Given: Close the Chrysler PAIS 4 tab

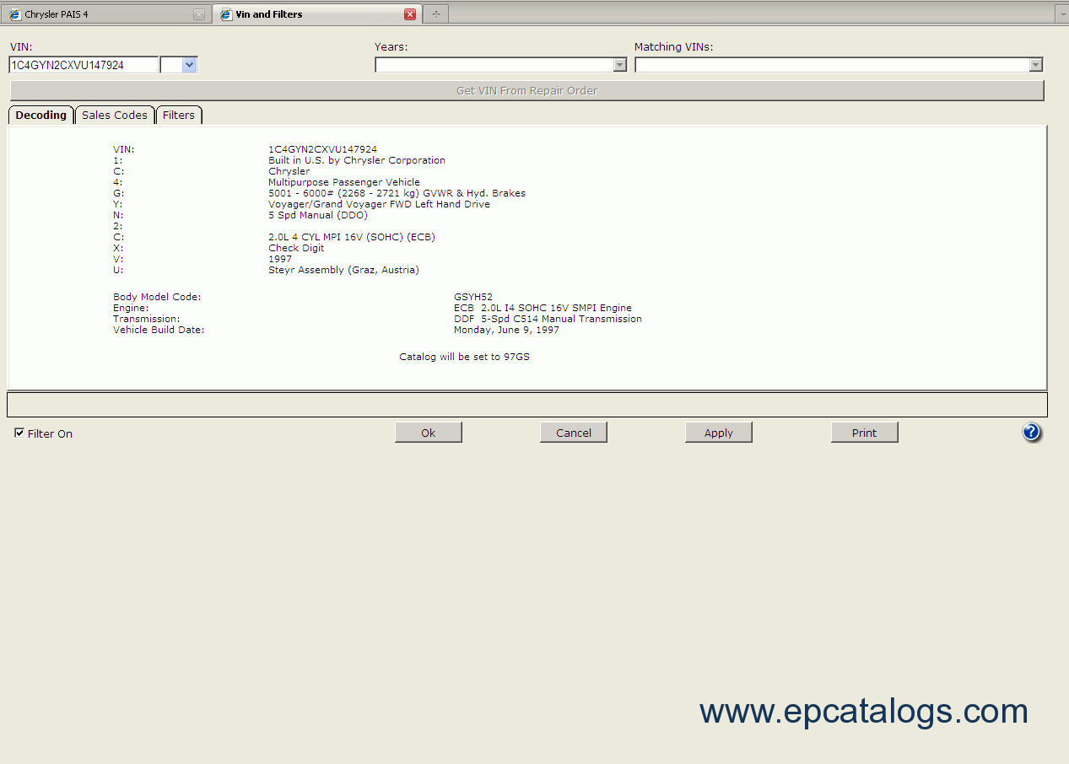Looking at the screenshot, I should click(199, 14).
